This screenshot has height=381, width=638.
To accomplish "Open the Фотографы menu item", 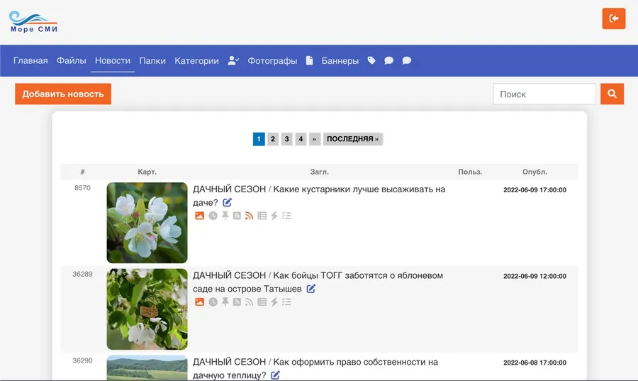I will click(x=272, y=61).
